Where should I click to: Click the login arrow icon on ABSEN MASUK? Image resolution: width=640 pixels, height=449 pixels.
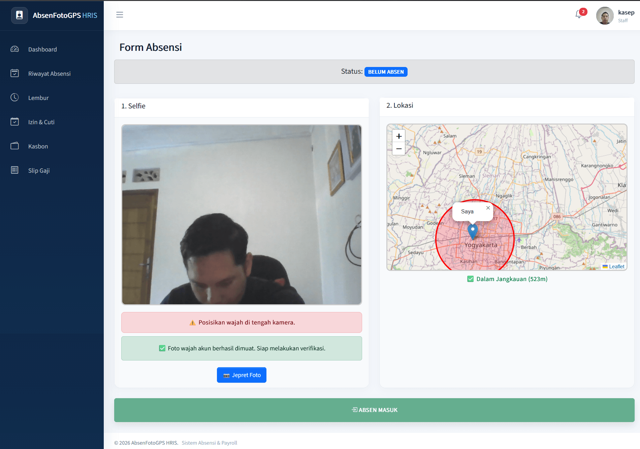[x=354, y=410]
